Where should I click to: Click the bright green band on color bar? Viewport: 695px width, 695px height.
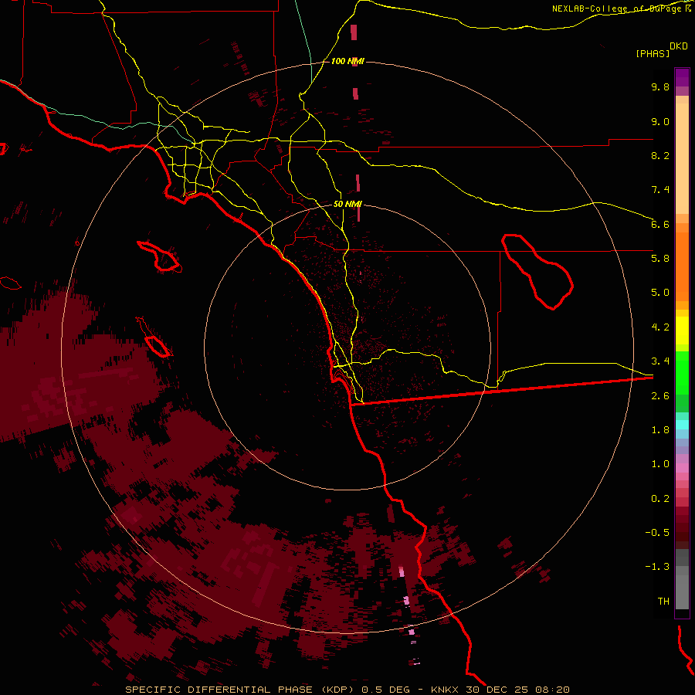click(682, 372)
